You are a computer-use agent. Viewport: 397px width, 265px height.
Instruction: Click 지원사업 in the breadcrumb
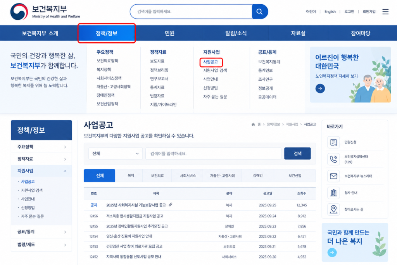point(292,125)
